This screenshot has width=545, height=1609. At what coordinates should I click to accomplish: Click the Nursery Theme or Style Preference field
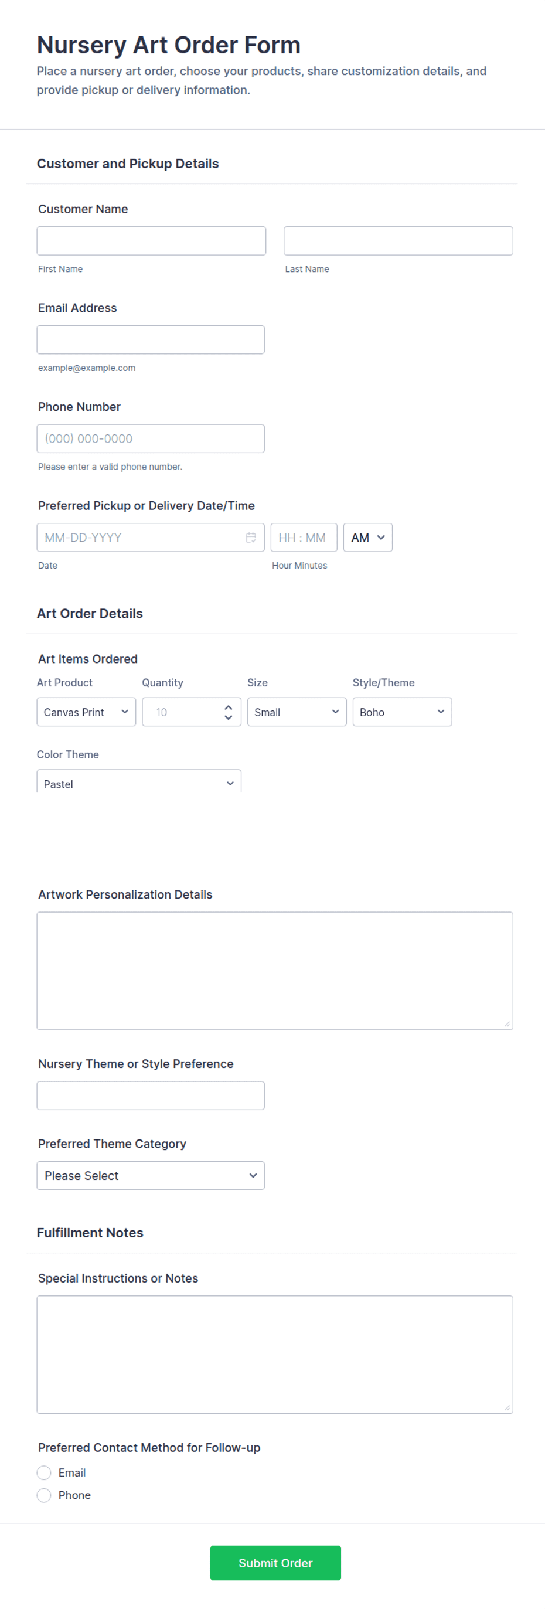(151, 1096)
